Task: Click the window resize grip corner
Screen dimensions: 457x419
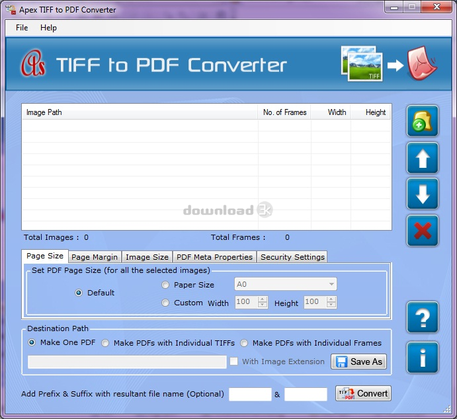Action: coord(447,409)
